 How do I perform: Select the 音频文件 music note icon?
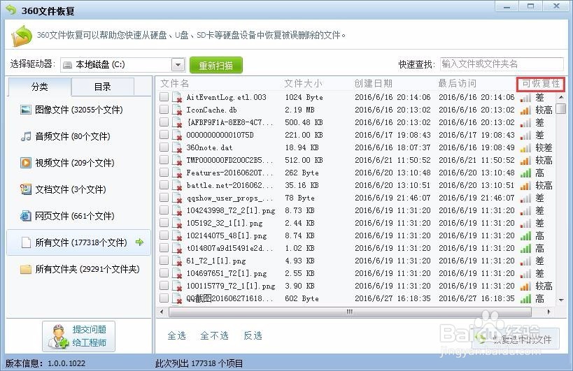click(x=26, y=136)
